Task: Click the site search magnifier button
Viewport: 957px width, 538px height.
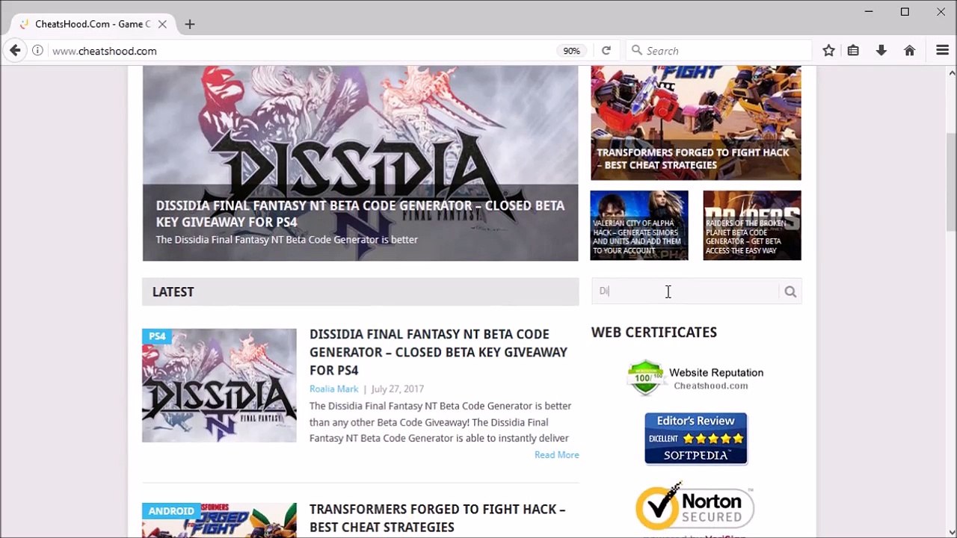Action: 790,291
